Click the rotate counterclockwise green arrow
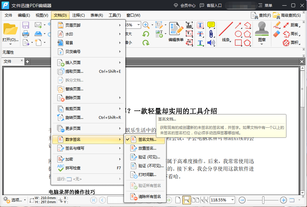The height and width of the screenshot is (207, 307). pyautogui.click(x=146, y=34)
